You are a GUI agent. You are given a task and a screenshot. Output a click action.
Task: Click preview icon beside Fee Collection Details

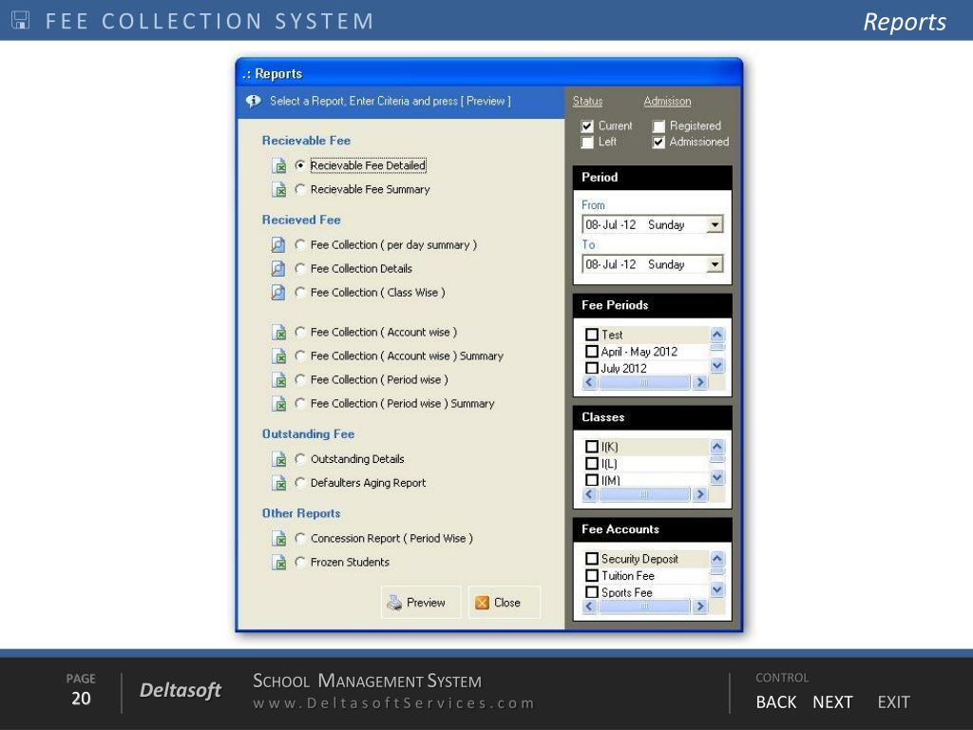[x=278, y=269]
